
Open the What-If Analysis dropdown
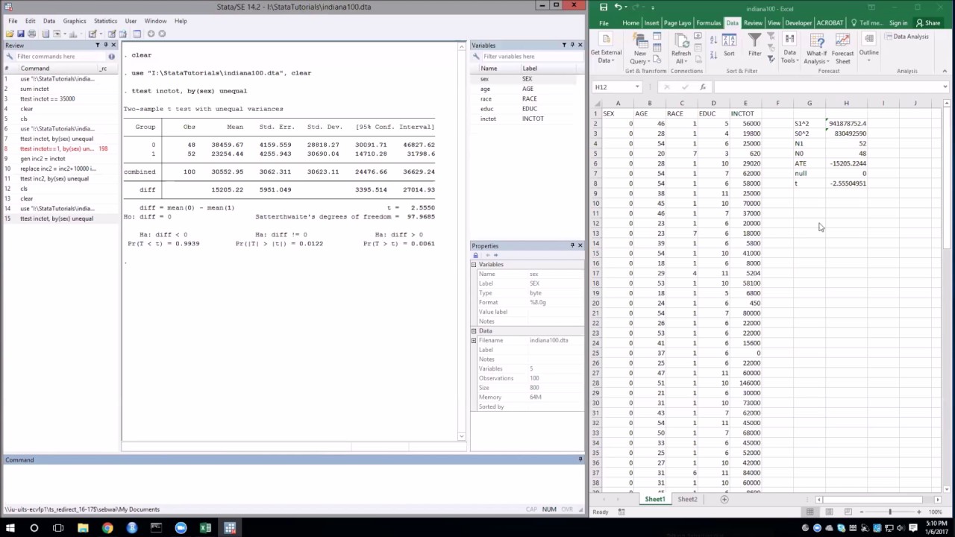[816, 49]
